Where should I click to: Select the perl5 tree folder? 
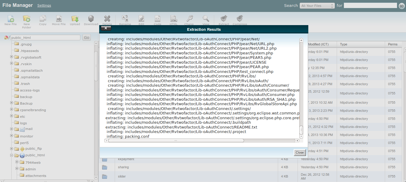pyautogui.click(x=24, y=143)
